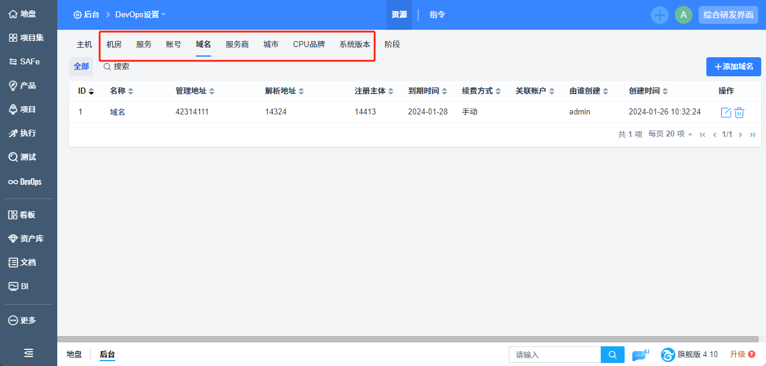The image size is (766, 366).
Task: Open user avatar A menu
Action: [x=683, y=15]
